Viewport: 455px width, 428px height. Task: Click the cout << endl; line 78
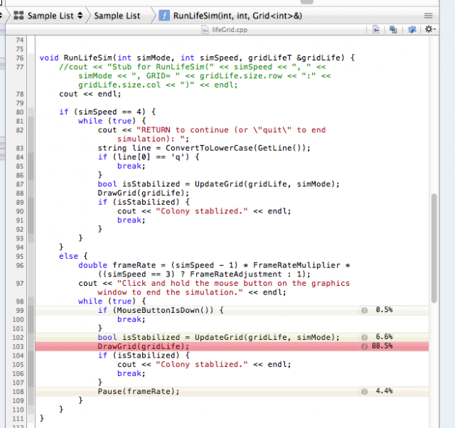(x=90, y=94)
